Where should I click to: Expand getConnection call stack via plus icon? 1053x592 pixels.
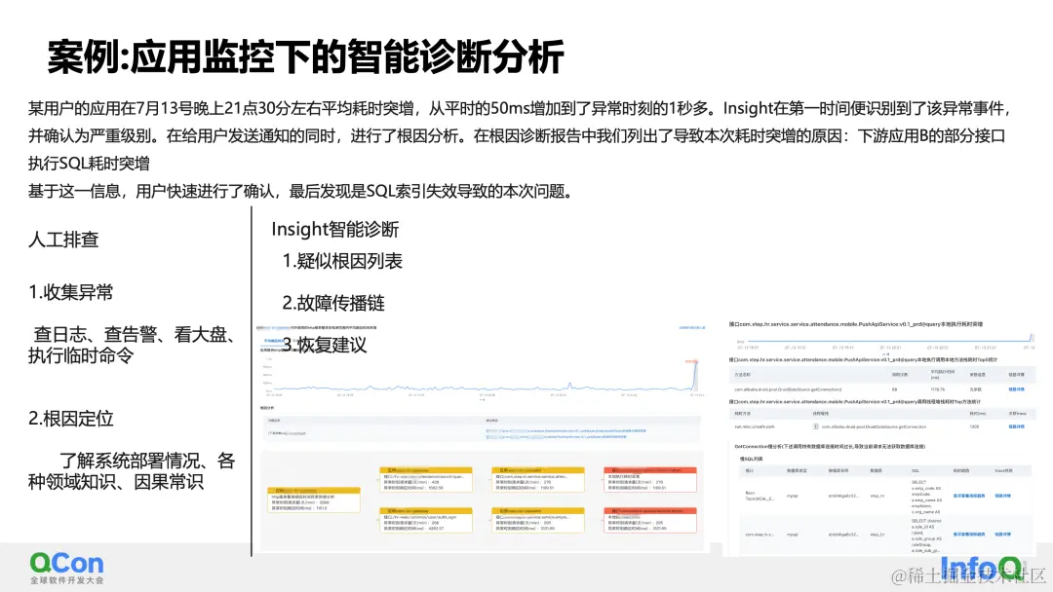(817, 425)
